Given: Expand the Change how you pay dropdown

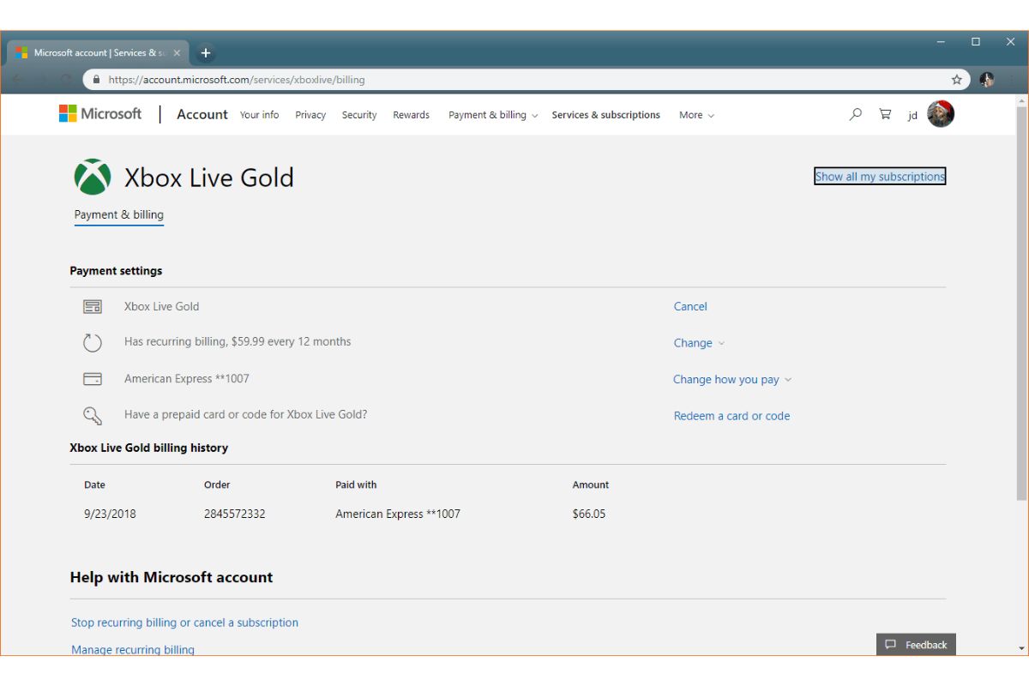Looking at the screenshot, I should pyautogui.click(x=731, y=379).
